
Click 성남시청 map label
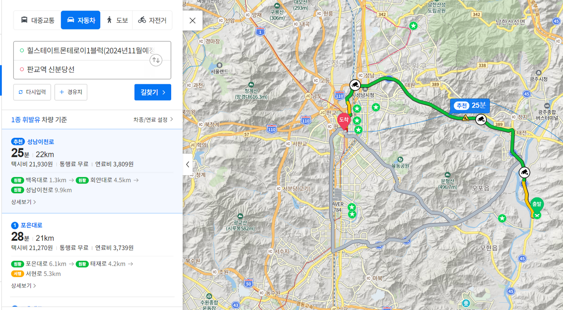[x=366, y=95]
